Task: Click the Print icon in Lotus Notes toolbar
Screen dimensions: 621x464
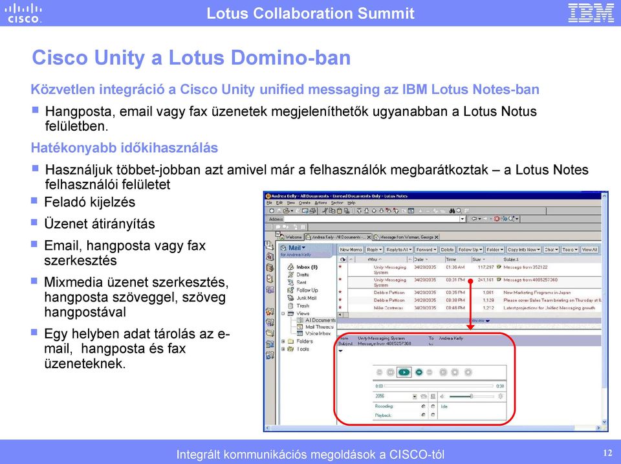Action: coord(312,211)
